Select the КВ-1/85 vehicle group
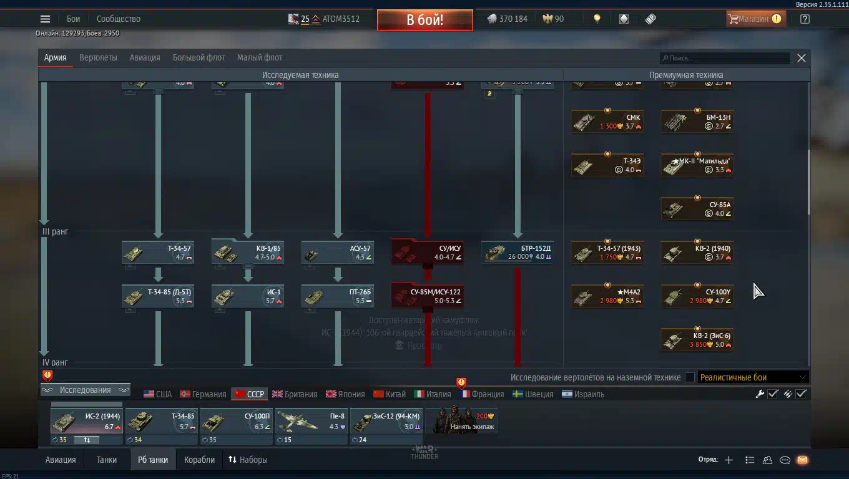849x479 pixels. tap(248, 252)
